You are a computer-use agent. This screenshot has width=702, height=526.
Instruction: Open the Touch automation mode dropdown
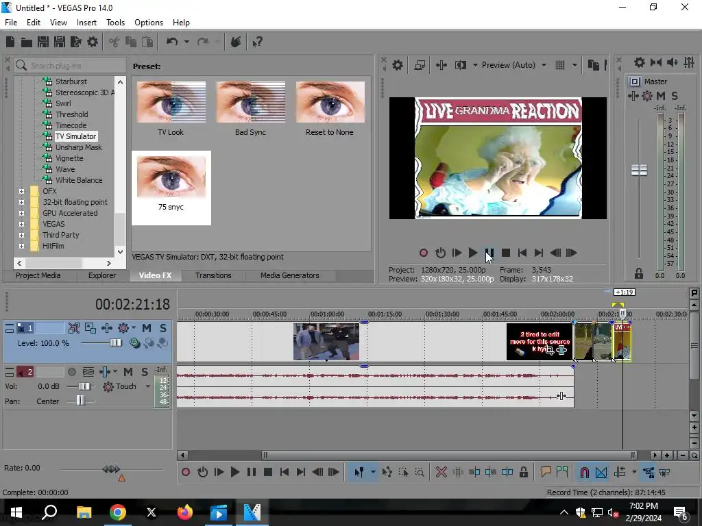[148, 386]
